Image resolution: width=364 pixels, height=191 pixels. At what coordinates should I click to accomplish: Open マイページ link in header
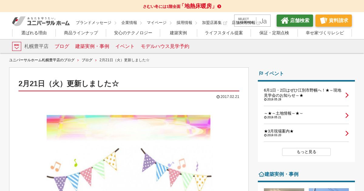pyautogui.click(x=157, y=23)
